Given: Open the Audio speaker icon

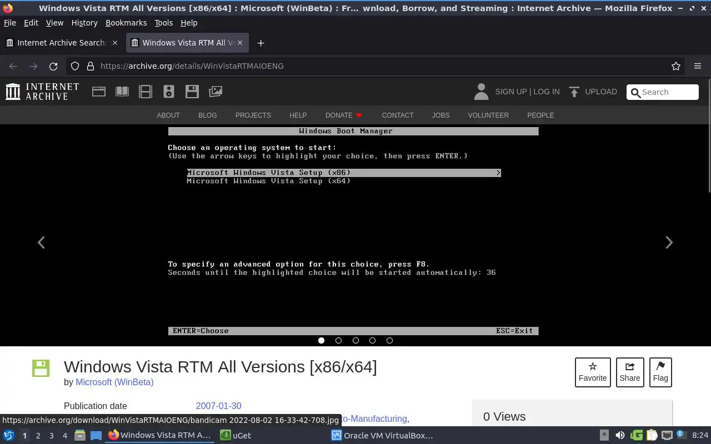Looking at the screenshot, I should [x=169, y=92].
